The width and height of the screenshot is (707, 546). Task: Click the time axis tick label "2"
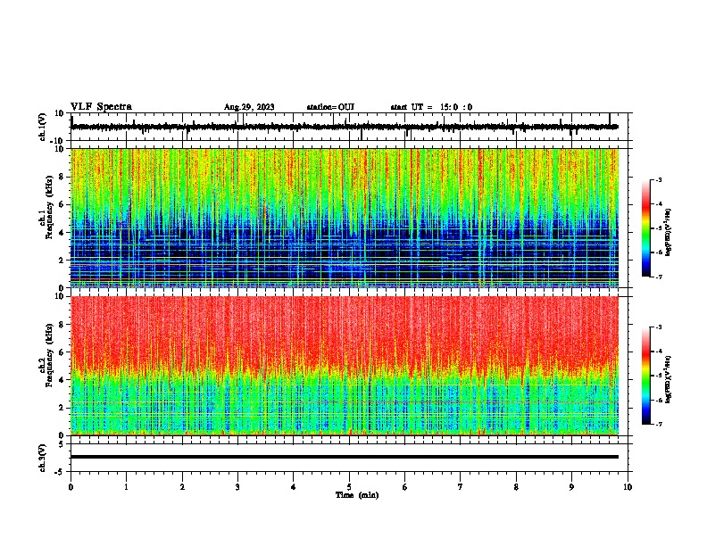point(182,487)
